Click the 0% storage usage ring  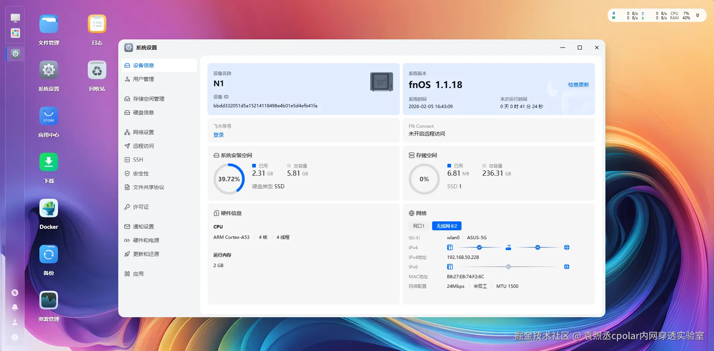pyautogui.click(x=424, y=179)
